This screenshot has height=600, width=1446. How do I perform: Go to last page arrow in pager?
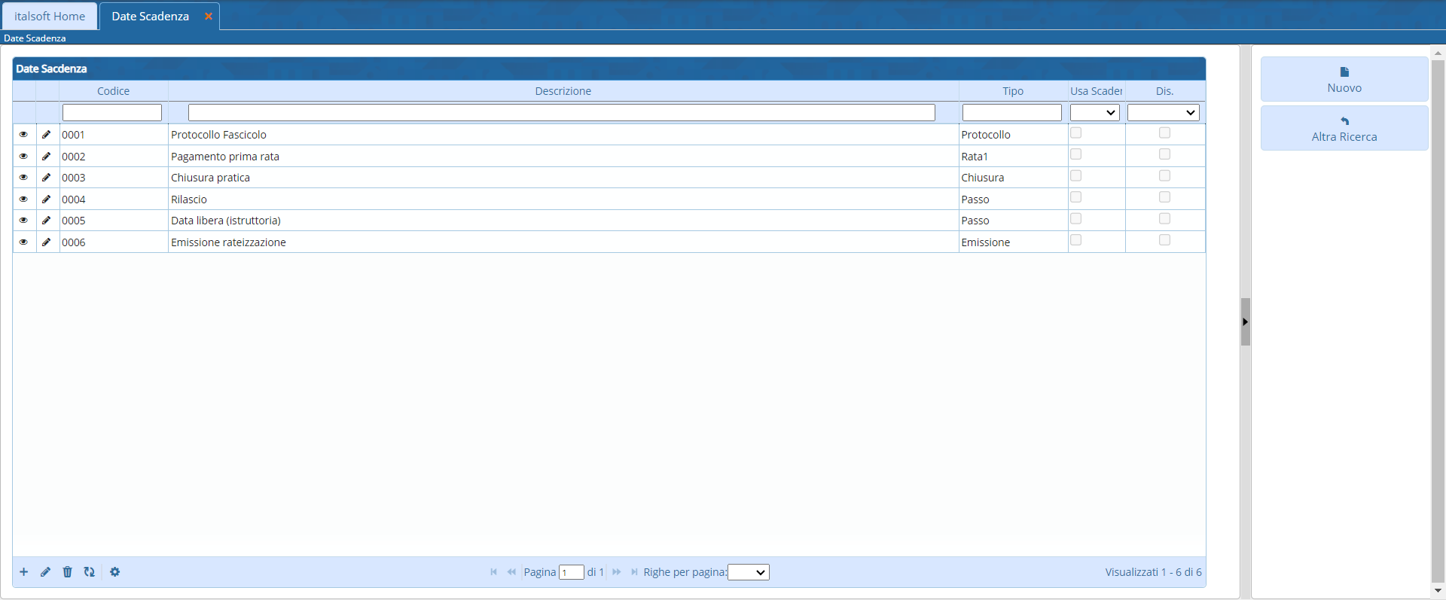point(634,572)
